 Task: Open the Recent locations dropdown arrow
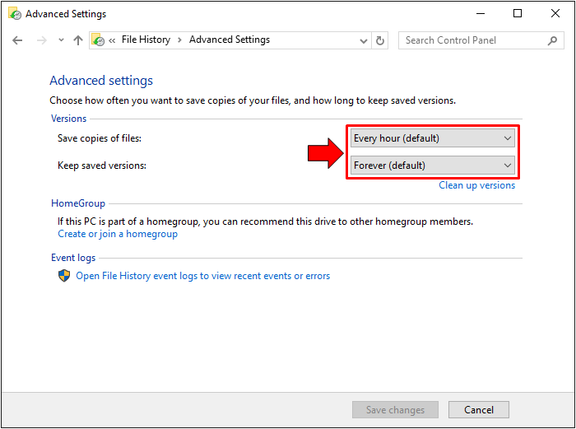point(60,40)
